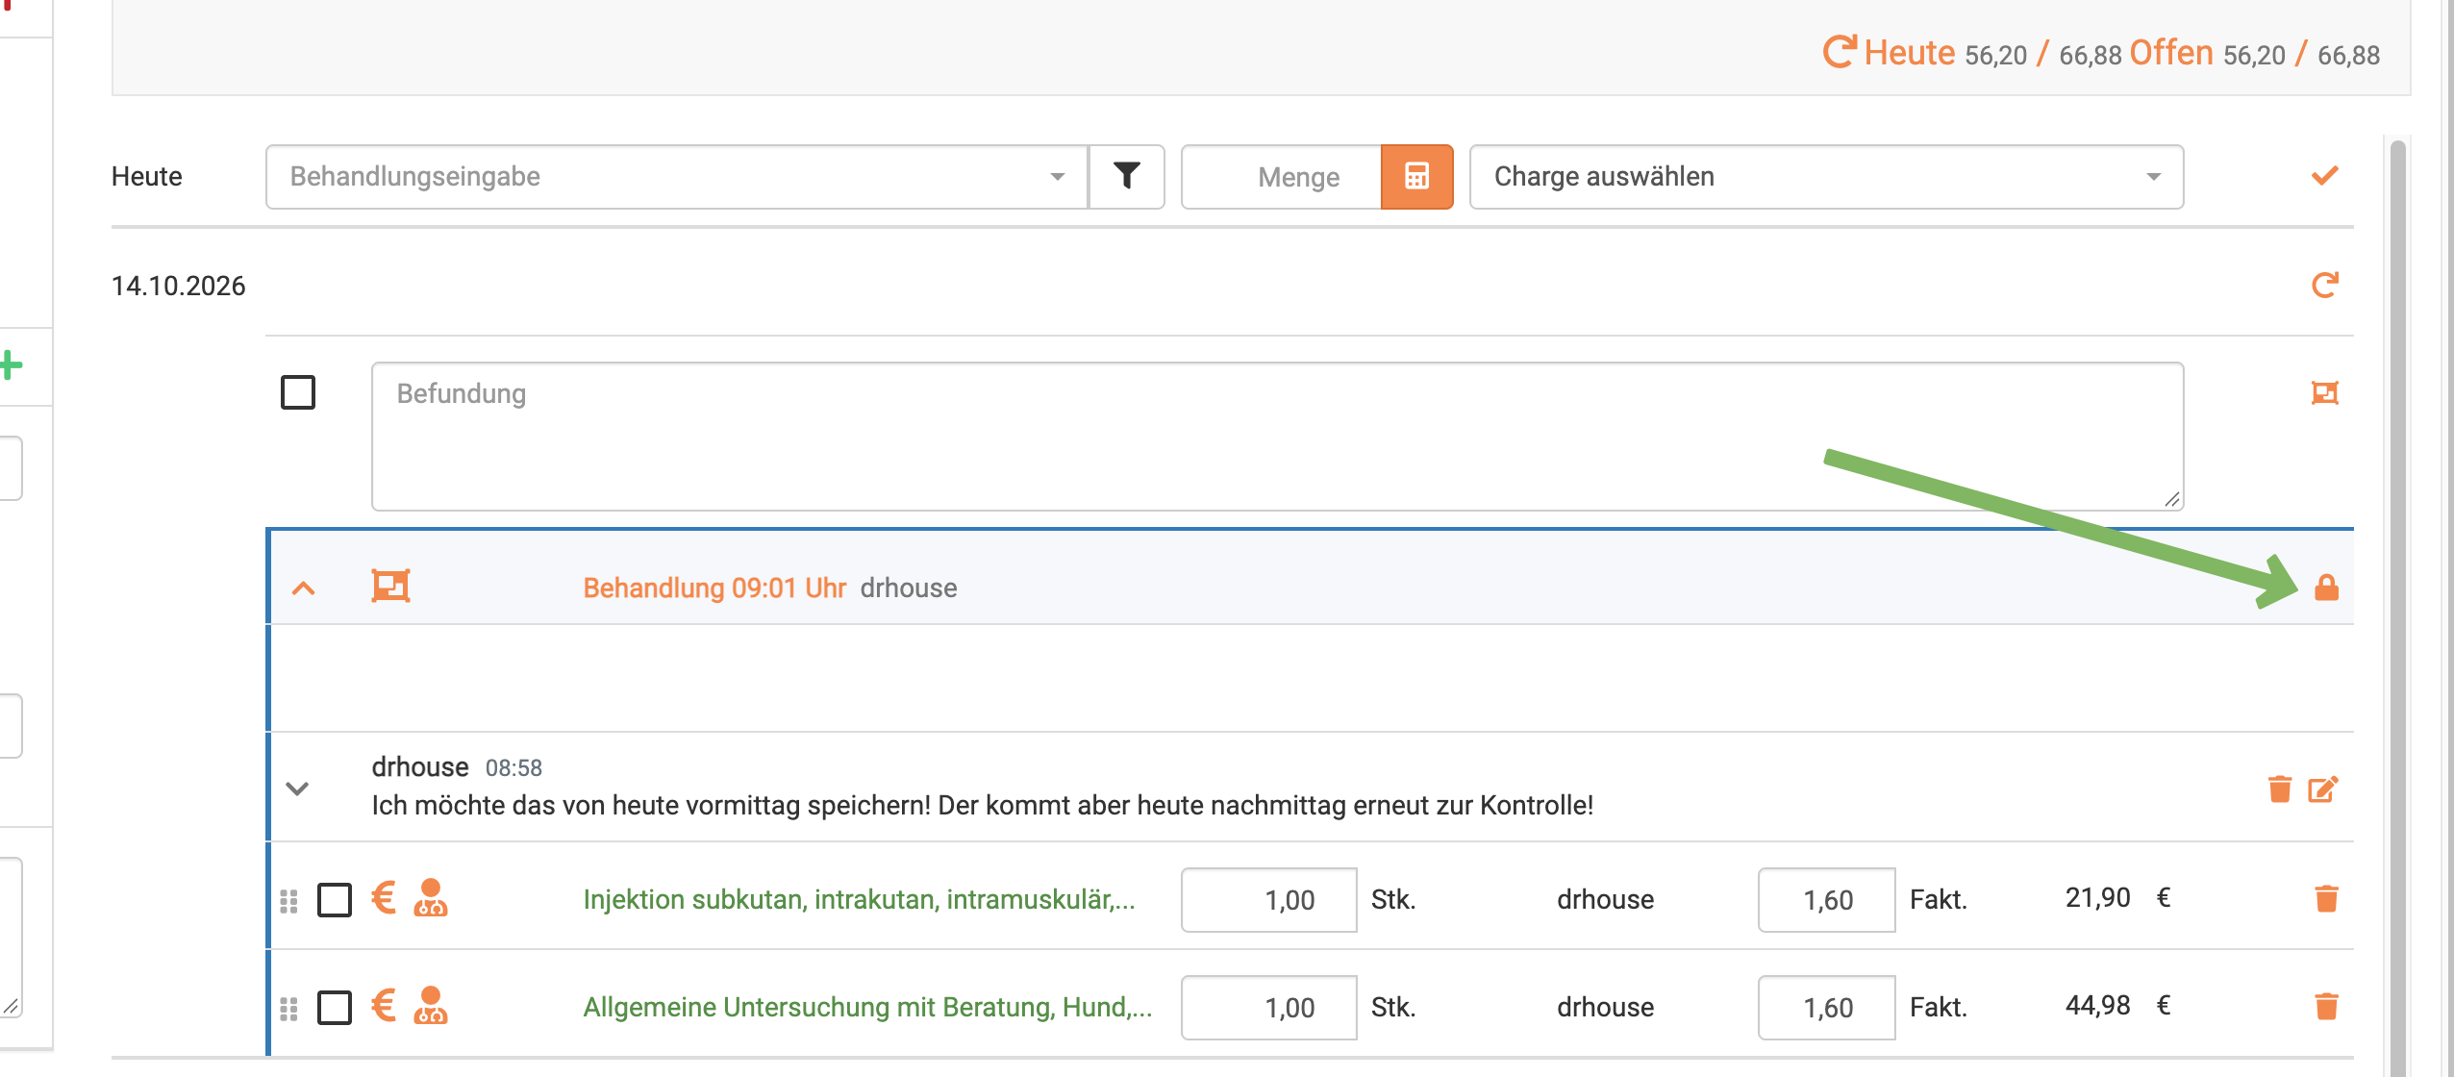Delete the Allgemeine Untersuchung row
The height and width of the screenshot is (1077, 2454).
coord(2326,1006)
